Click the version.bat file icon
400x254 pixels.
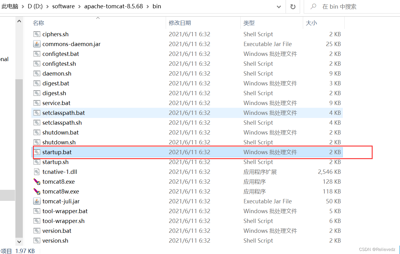[x=37, y=231]
